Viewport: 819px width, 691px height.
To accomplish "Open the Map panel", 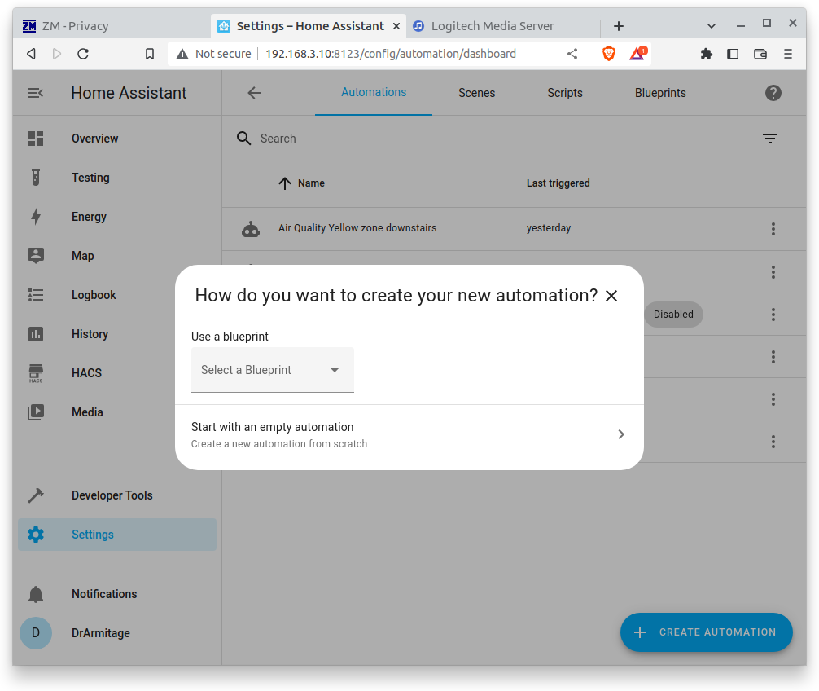I will click(117, 256).
